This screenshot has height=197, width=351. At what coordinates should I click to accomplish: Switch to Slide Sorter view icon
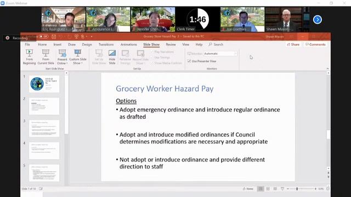coord(268,189)
